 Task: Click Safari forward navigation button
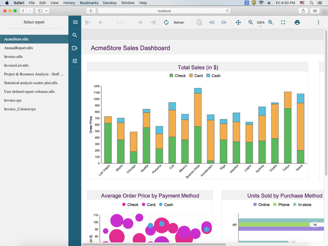point(30,11)
